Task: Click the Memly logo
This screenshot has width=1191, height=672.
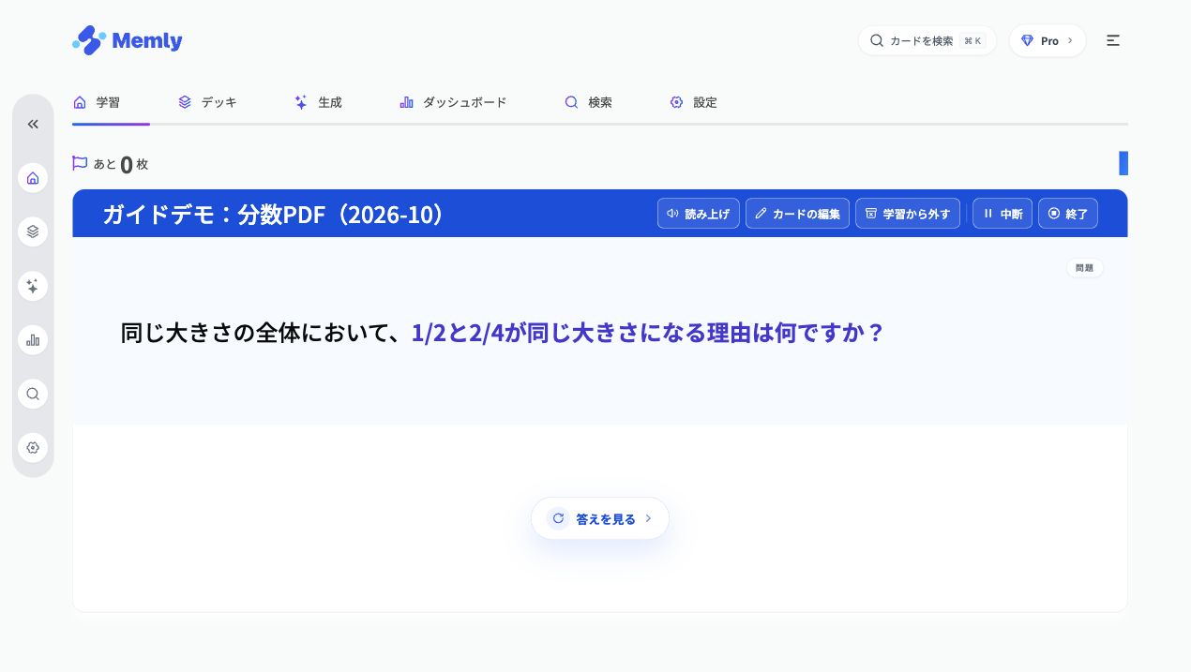Action: (128, 40)
